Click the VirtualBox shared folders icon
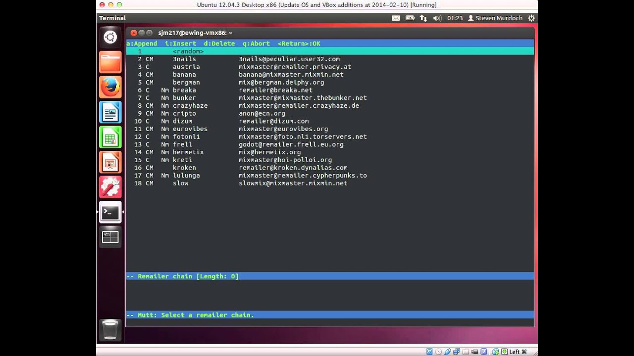 466,352
